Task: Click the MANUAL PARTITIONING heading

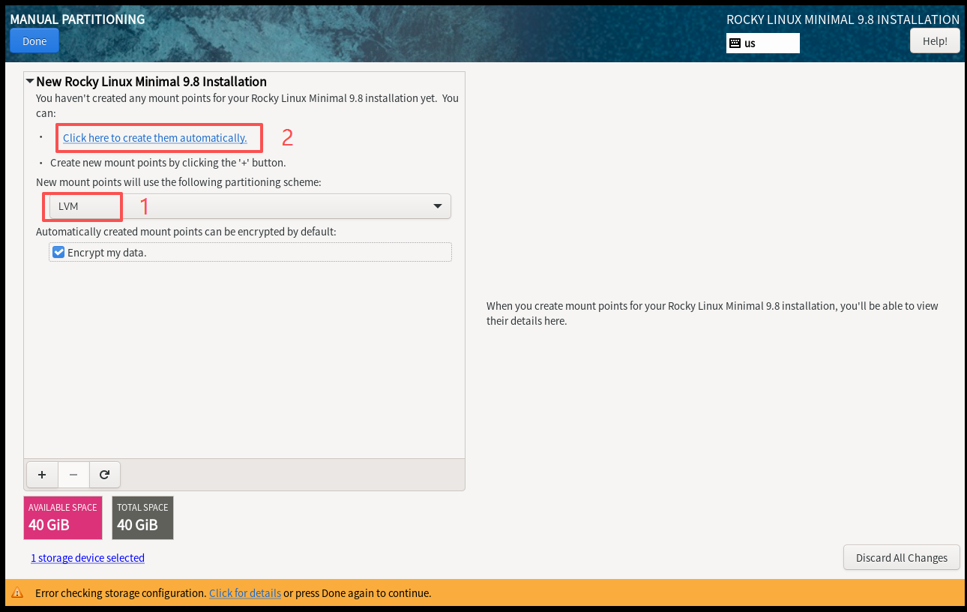Action: (77, 19)
